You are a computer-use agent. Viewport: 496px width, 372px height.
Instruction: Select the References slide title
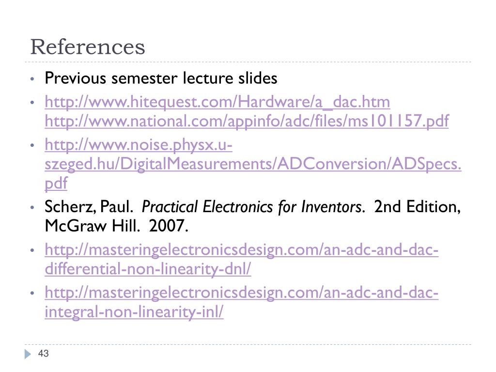[88, 47]
